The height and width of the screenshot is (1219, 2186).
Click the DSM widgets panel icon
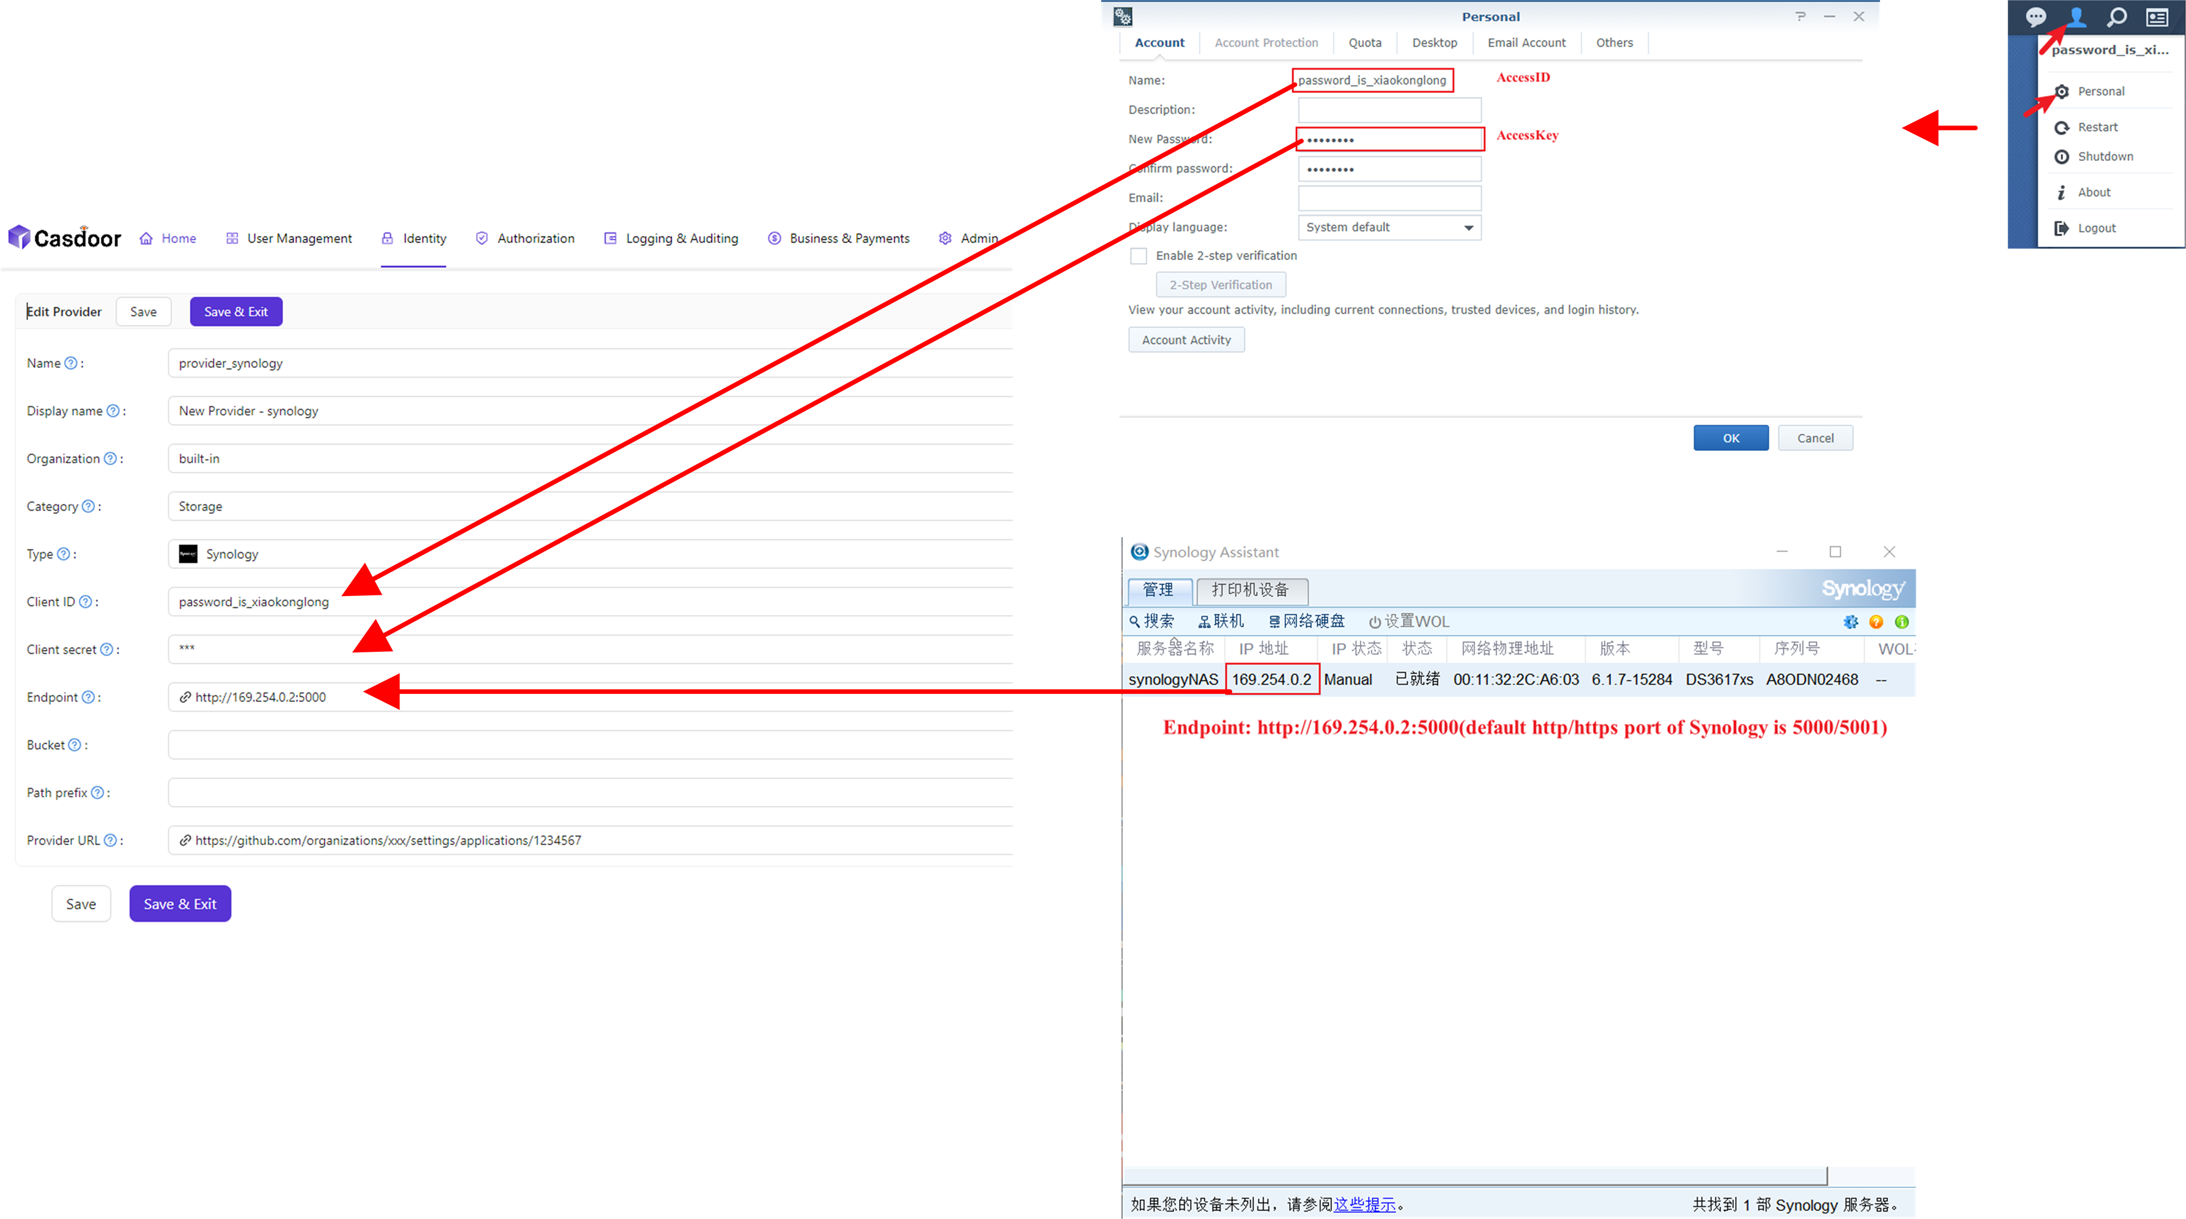pos(2157,17)
